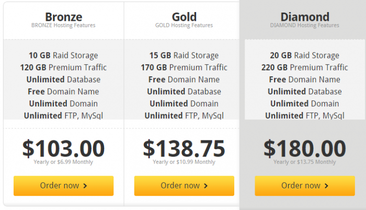Click 'Yearly or $13.75 Monthly' text
Viewport: 366px width, 210px height.
[x=304, y=162]
